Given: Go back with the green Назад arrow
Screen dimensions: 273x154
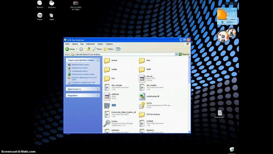Looking at the screenshot, I should pyautogui.click(x=70, y=49).
